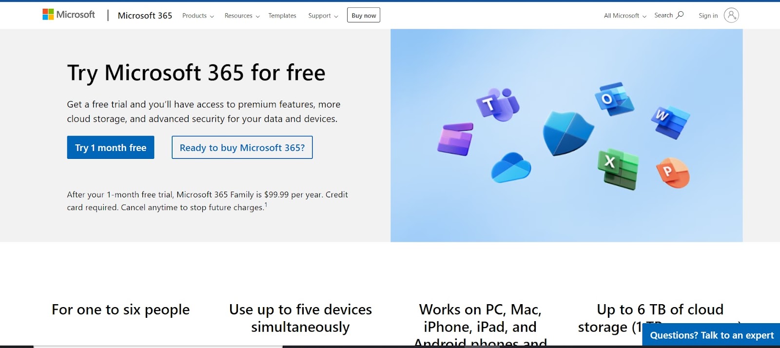
Task: Click the Buy now button
Action: 364,15
